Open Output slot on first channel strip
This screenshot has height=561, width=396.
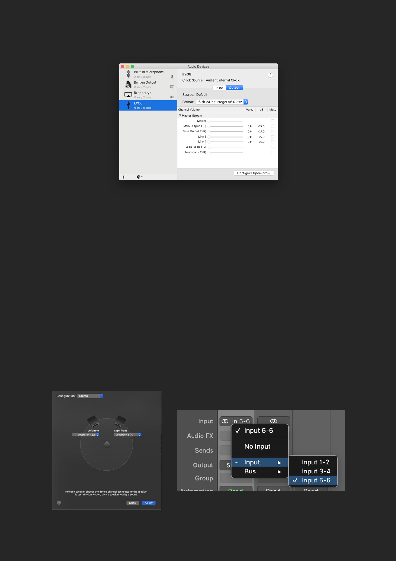[x=225, y=465]
